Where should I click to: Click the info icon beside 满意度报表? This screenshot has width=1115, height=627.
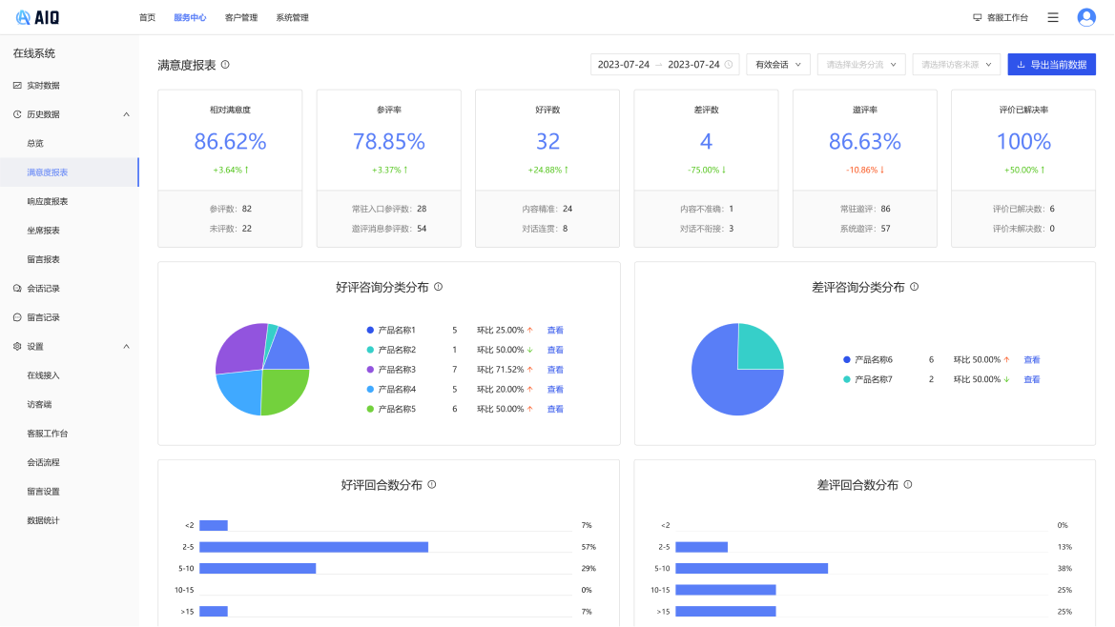click(225, 65)
